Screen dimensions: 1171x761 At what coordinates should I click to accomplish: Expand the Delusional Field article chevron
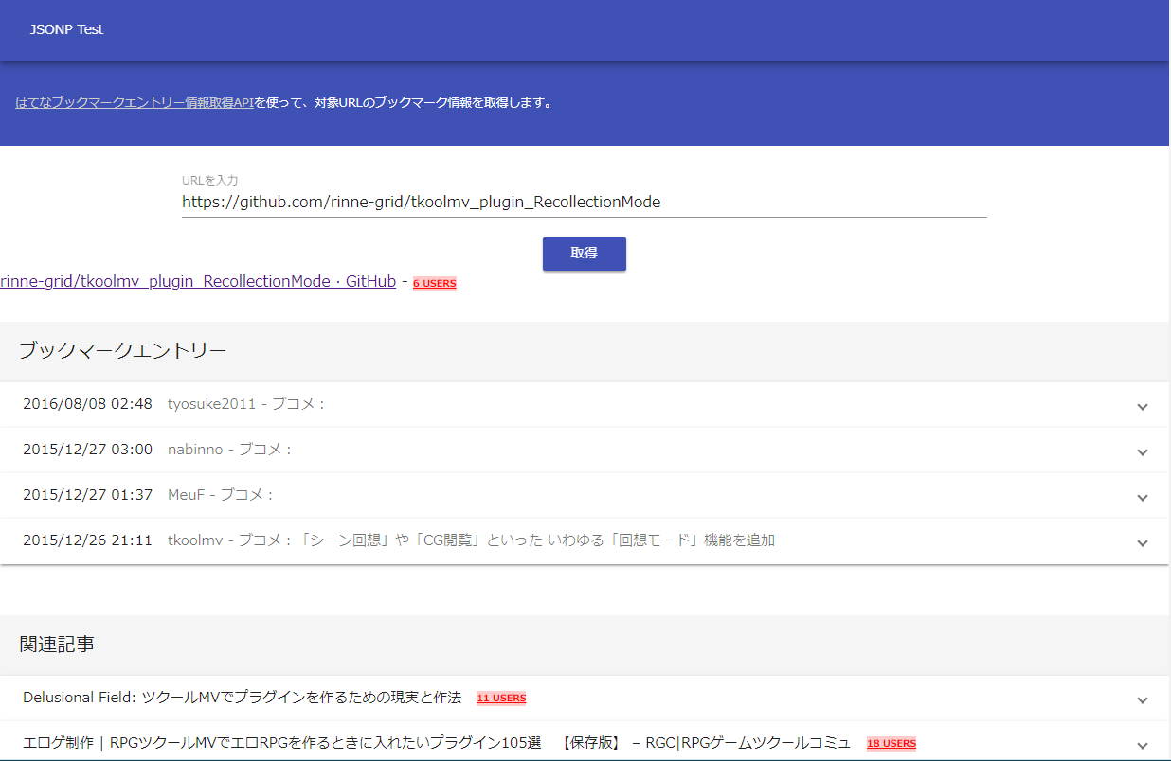pos(1142,699)
